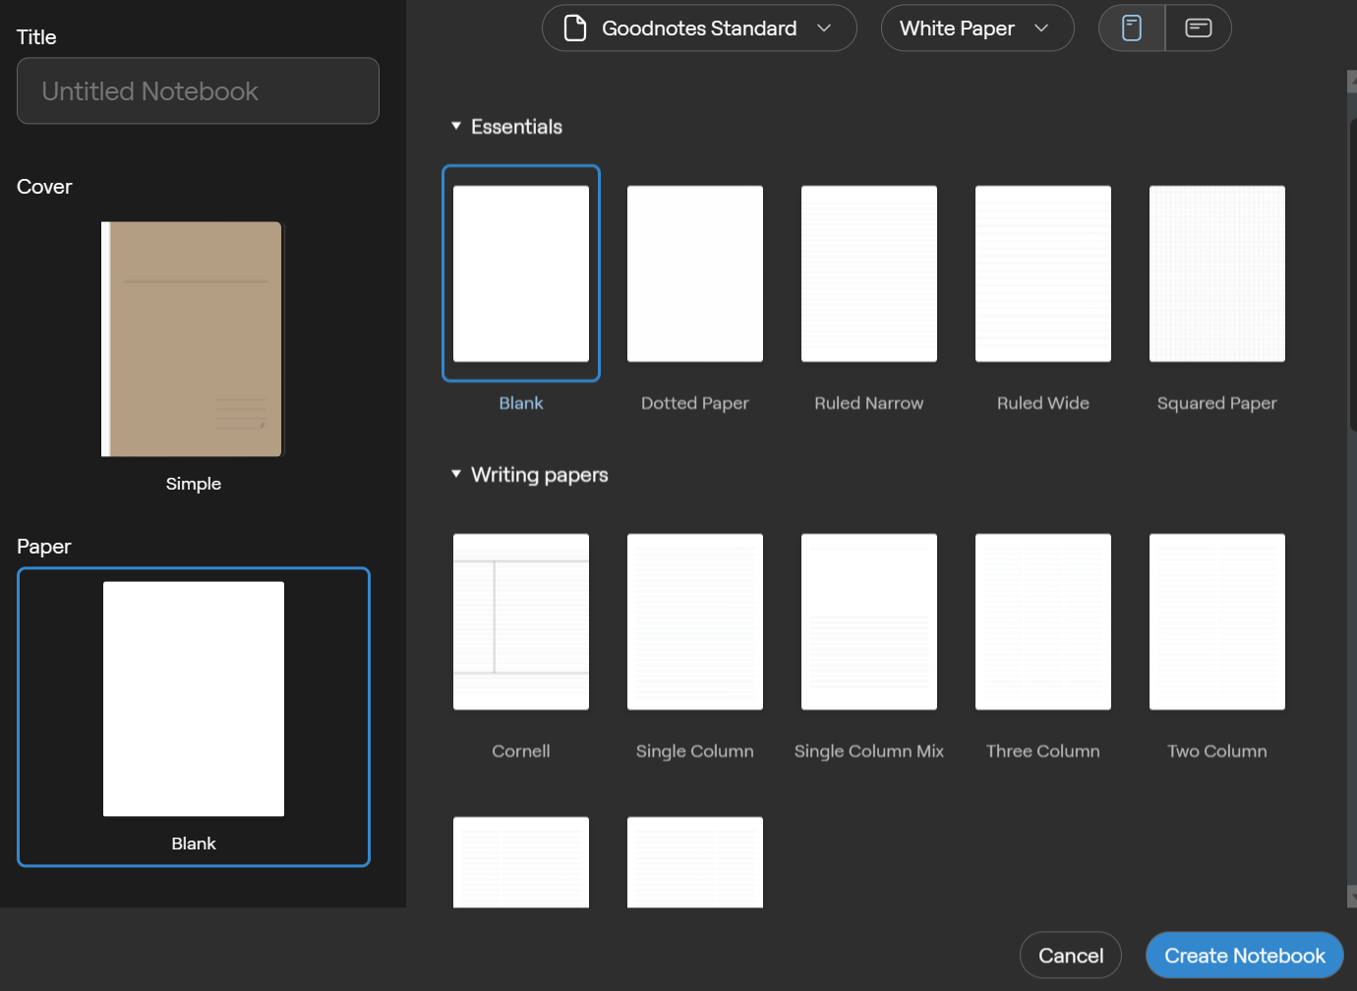Screen dimensions: 1357x991
Task: Pick the Squared Paper template
Action: click(x=1216, y=273)
